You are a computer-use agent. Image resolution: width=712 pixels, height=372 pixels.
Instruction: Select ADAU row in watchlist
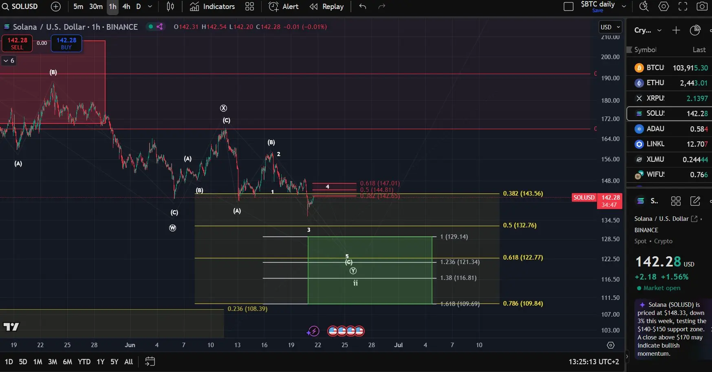coord(669,129)
